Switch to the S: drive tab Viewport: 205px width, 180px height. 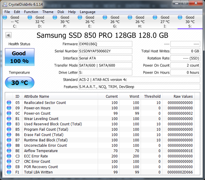click(x=190, y=22)
